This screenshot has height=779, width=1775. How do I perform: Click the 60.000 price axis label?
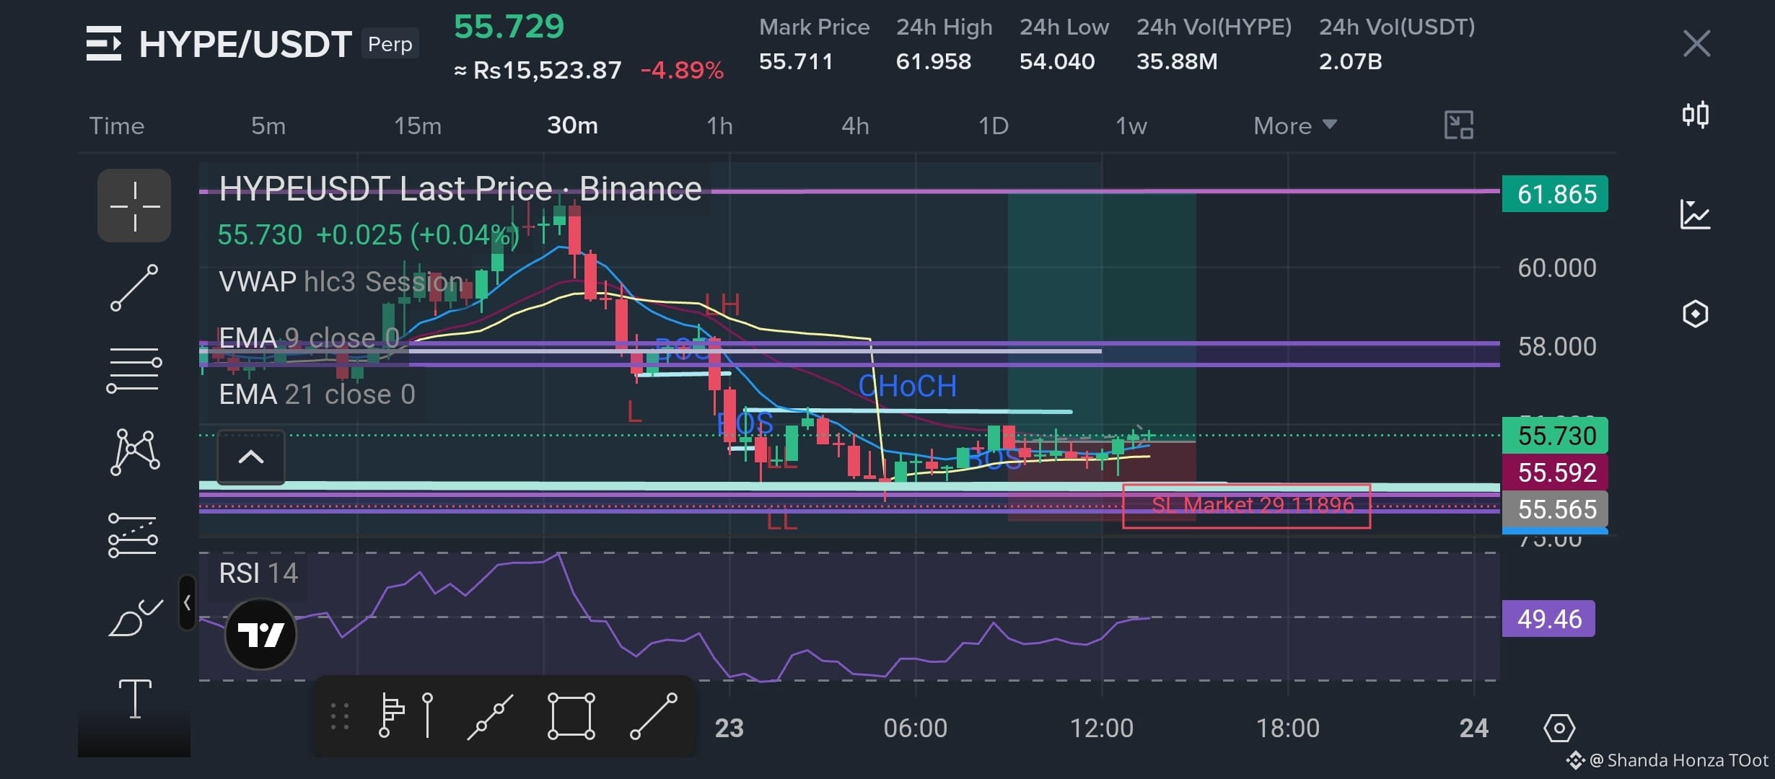click(1557, 268)
